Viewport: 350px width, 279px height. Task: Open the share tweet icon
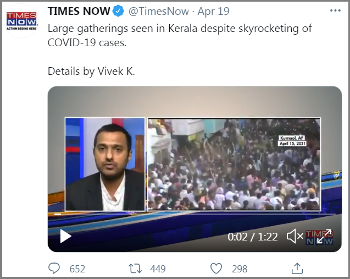pyautogui.click(x=297, y=269)
